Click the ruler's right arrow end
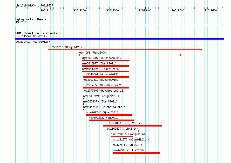This screenshot has height=163, width=231. [223, 8]
